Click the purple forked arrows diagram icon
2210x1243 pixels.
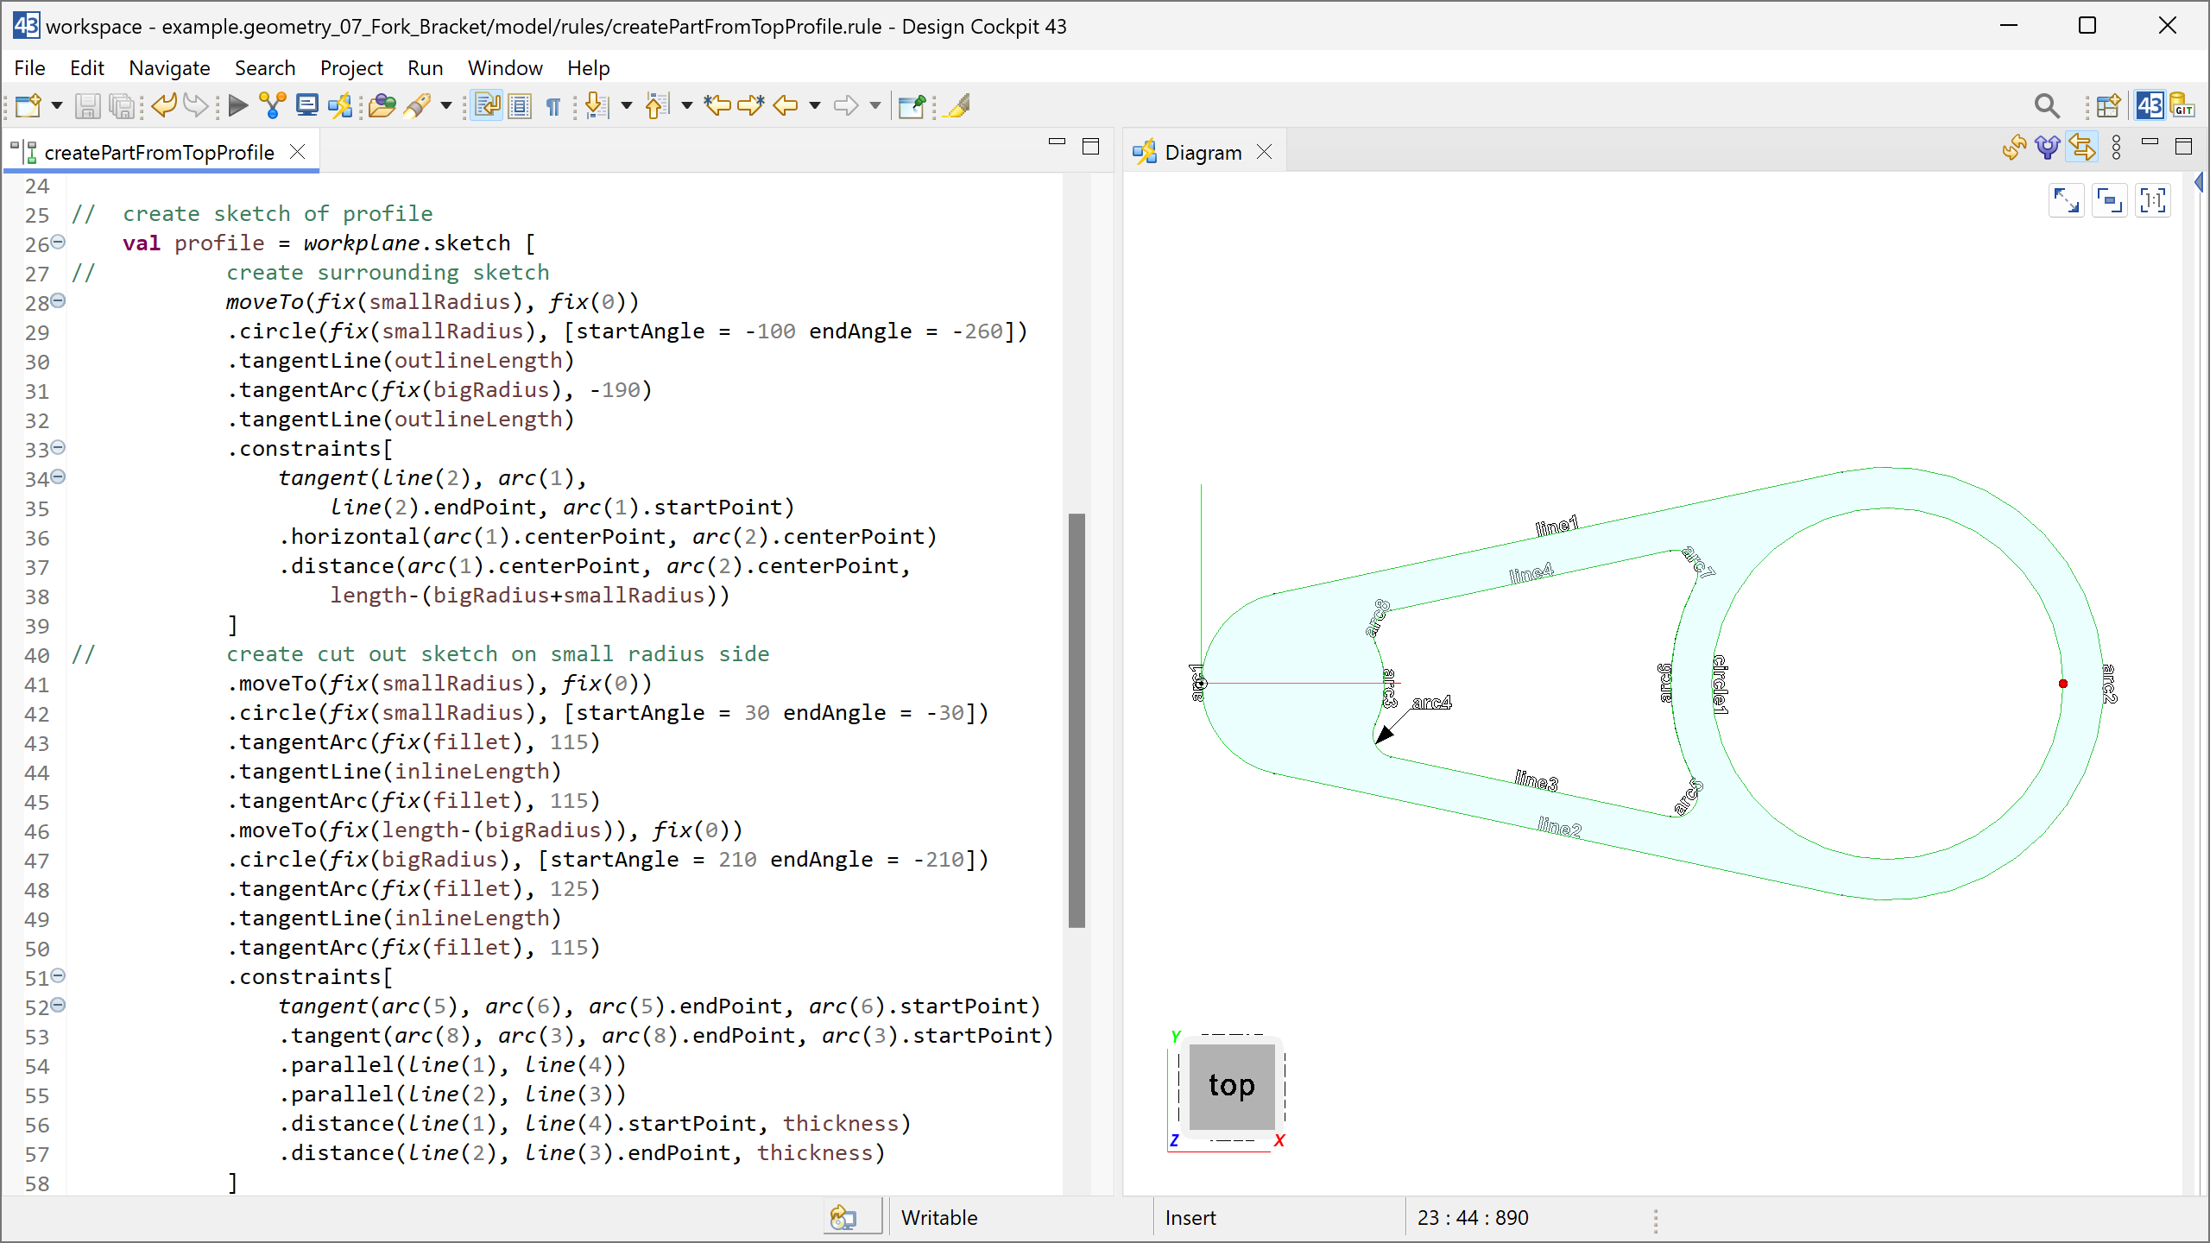(x=2047, y=148)
